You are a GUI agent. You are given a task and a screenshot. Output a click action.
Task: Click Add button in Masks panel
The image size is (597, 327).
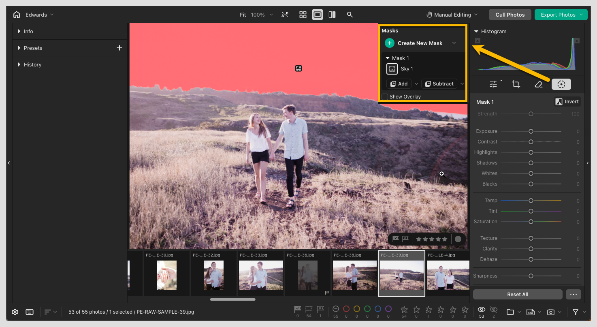pos(399,84)
